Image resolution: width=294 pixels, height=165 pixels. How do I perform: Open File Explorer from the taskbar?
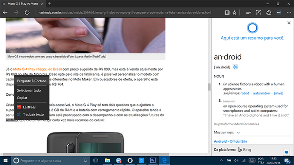107,161
